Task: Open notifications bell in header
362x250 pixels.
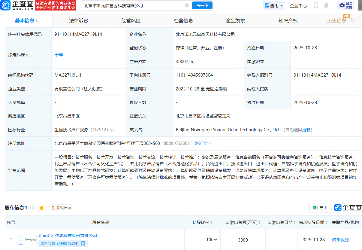Action: (x=326, y=5)
